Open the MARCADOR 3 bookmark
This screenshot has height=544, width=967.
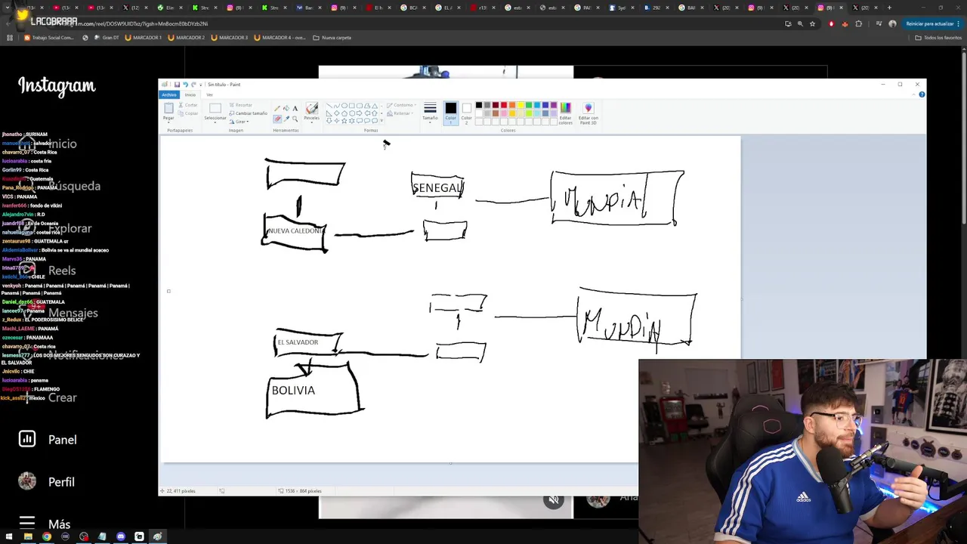pyautogui.click(x=230, y=37)
